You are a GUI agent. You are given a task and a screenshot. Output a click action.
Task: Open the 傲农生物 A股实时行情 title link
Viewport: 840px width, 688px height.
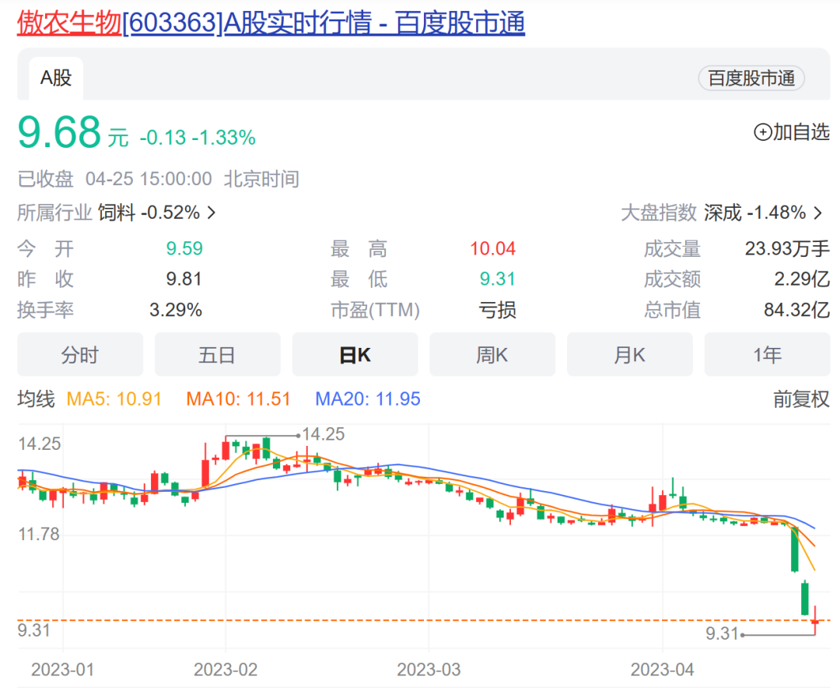tap(271, 23)
